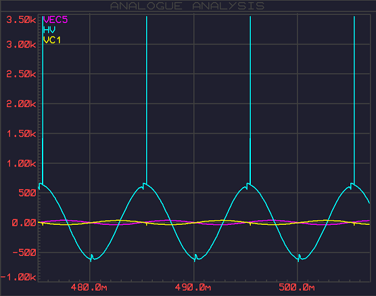
Task: Click the 480.0m time axis label
Action: click(x=89, y=287)
